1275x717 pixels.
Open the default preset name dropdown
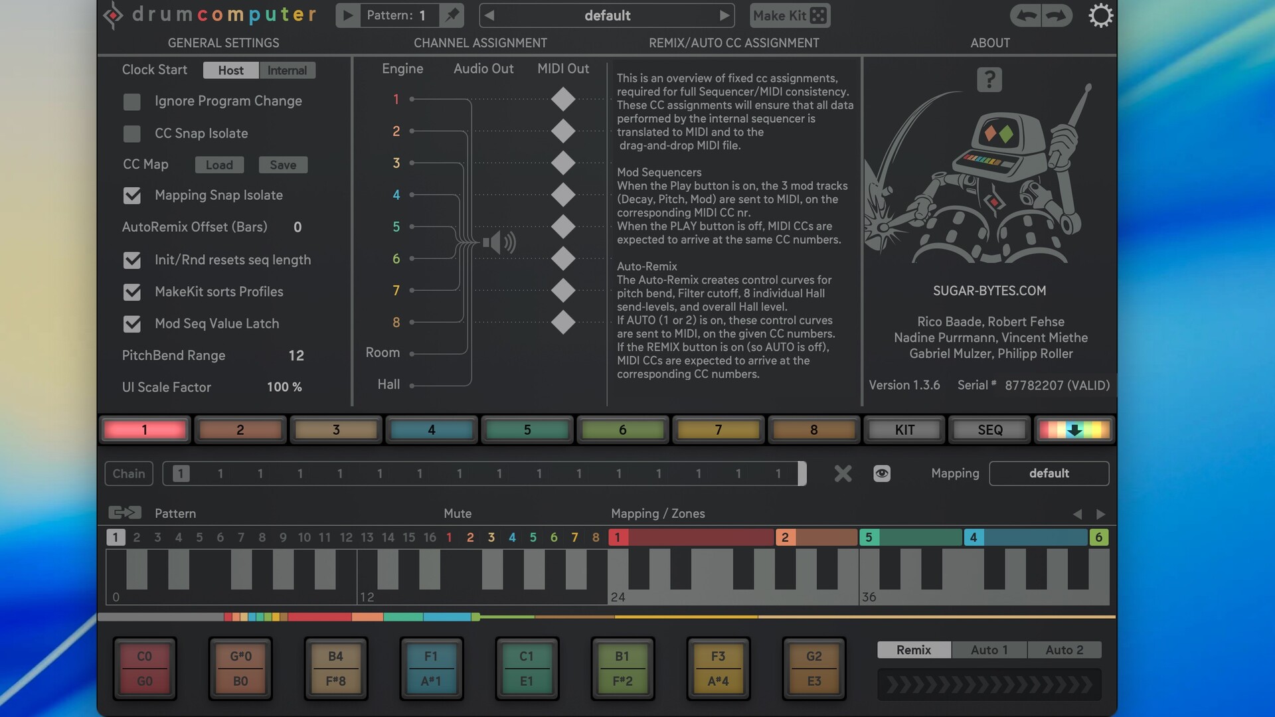(x=607, y=15)
